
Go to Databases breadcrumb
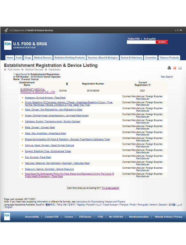click(54, 70)
